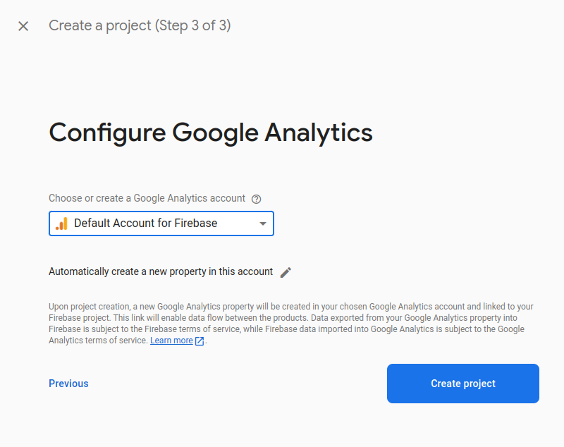Edit the property settings with pencil icon

pos(286,272)
